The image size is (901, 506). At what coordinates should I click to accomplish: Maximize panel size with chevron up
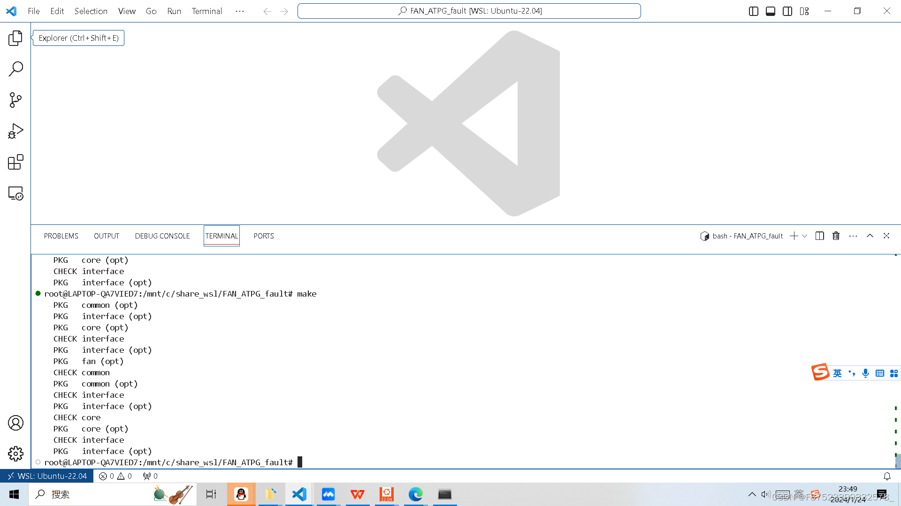[870, 236]
